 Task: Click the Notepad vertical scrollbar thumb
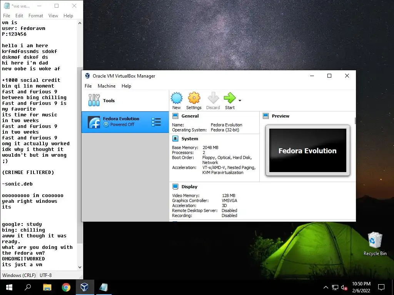pyautogui.click(x=80, y=156)
